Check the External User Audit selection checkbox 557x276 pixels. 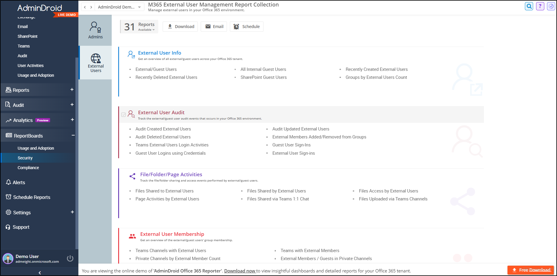(124, 115)
